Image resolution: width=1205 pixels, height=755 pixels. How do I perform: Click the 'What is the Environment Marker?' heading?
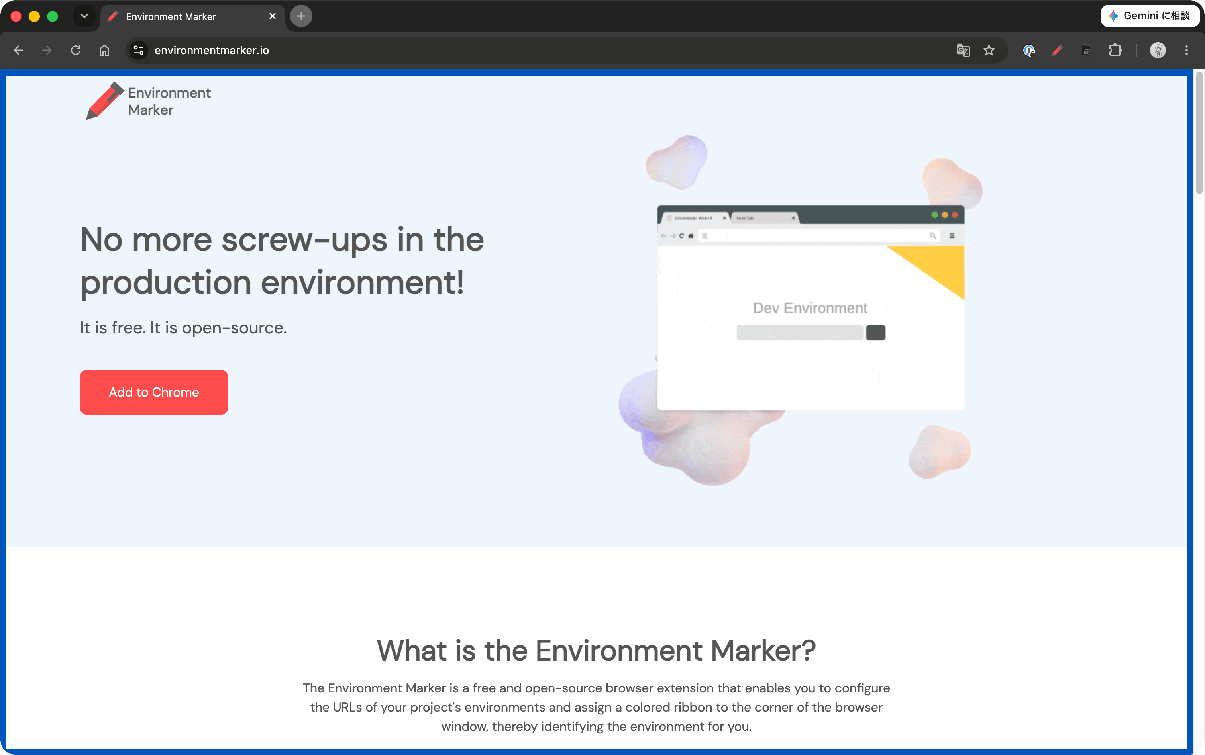[597, 651]
